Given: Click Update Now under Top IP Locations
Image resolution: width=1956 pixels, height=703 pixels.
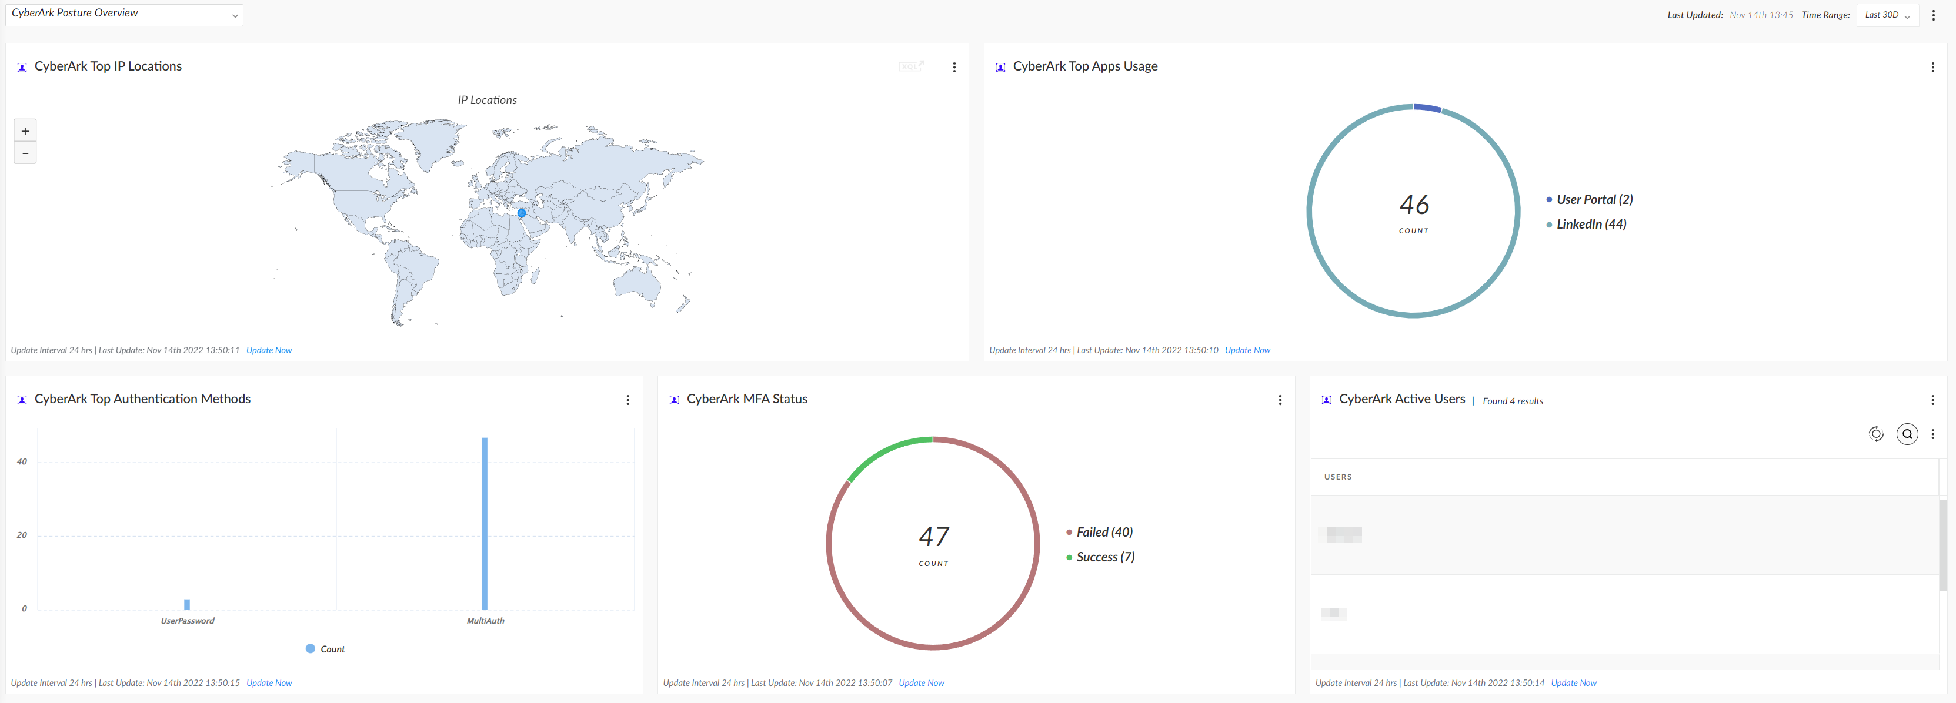Looking at the screenshot, I should 269,350.
